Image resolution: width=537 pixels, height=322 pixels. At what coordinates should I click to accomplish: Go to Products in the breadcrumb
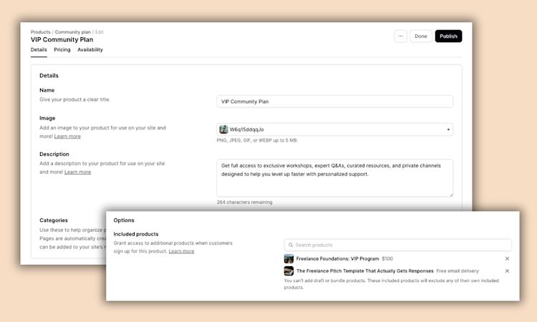pos(40,32)
